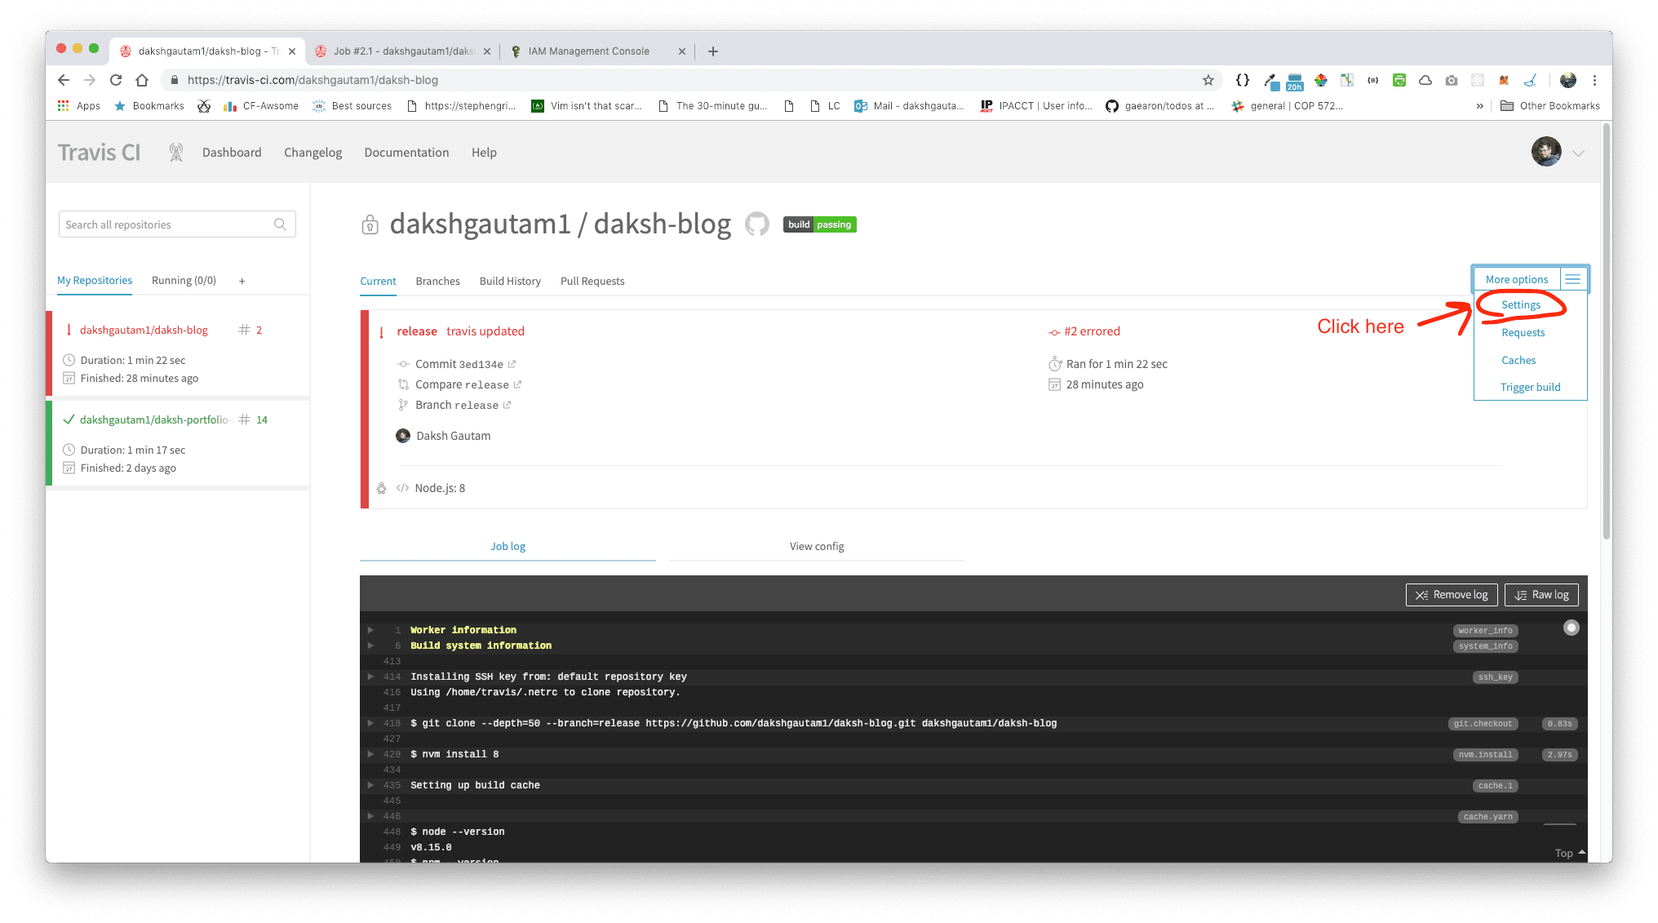Image resolution: width=1658 pixels, height=923 pixels.
Task: Select Trigger build menu entry
Action: [1530, 388]
